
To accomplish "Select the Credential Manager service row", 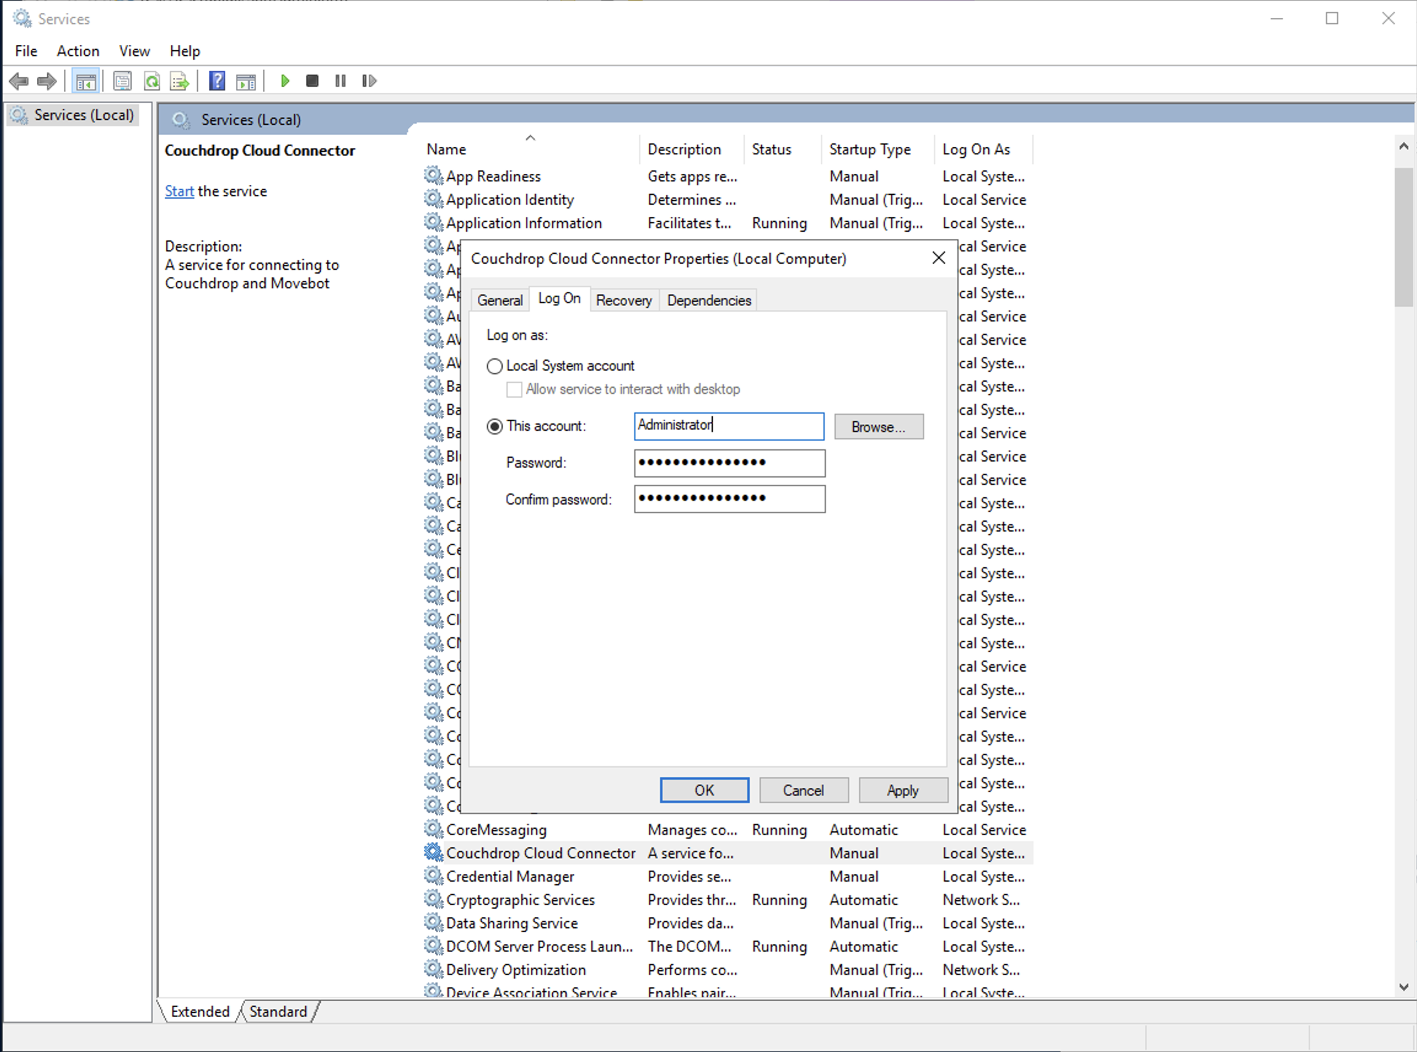I will [x=728, y=876].
